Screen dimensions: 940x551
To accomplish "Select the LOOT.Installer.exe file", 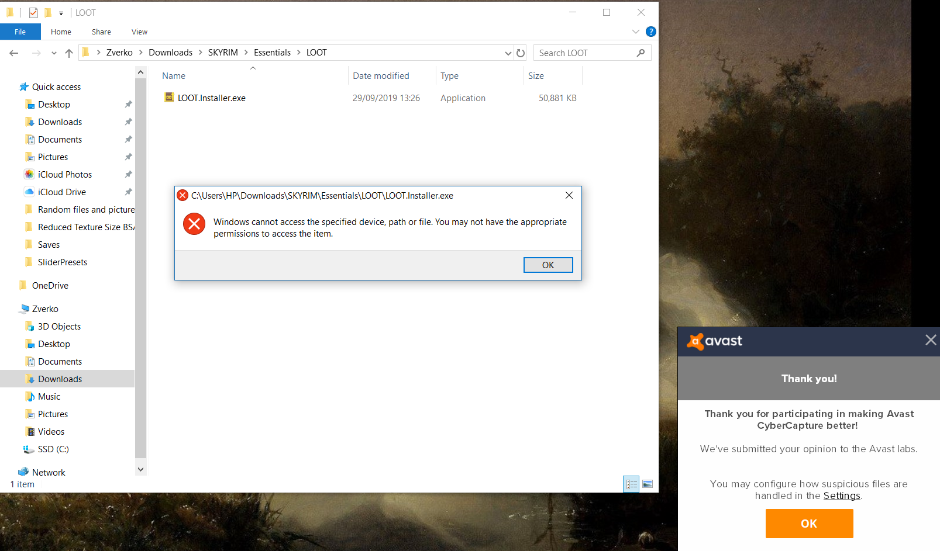I will point(212,98).
